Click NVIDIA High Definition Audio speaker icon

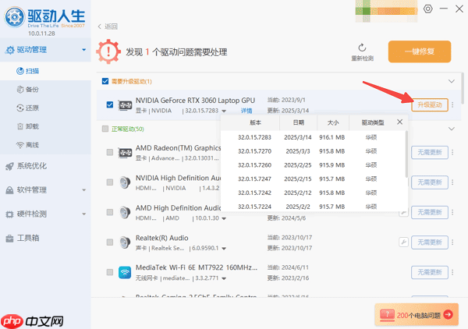pos(125,182)
